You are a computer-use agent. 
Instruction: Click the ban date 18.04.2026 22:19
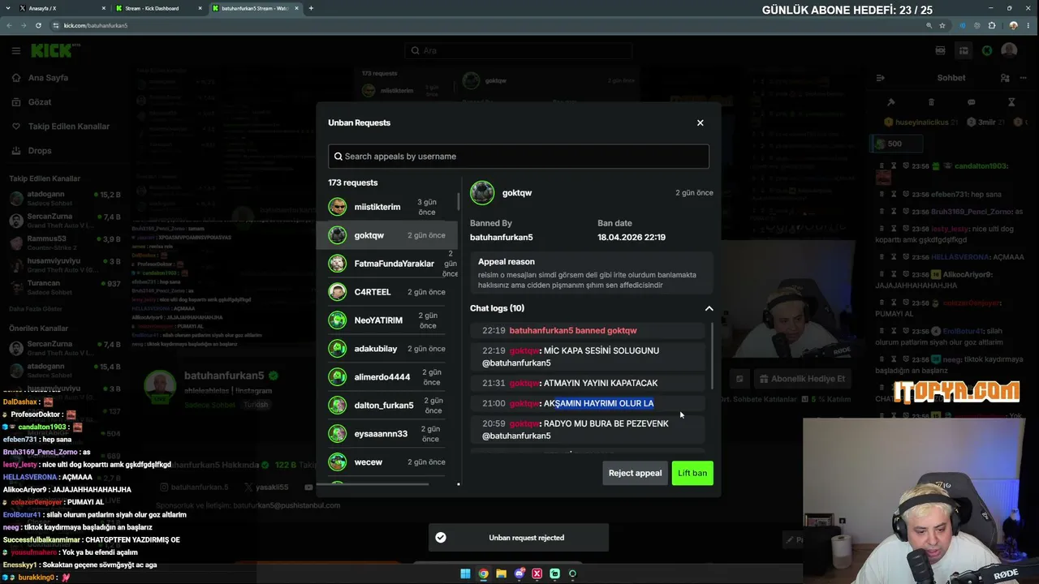632,237
